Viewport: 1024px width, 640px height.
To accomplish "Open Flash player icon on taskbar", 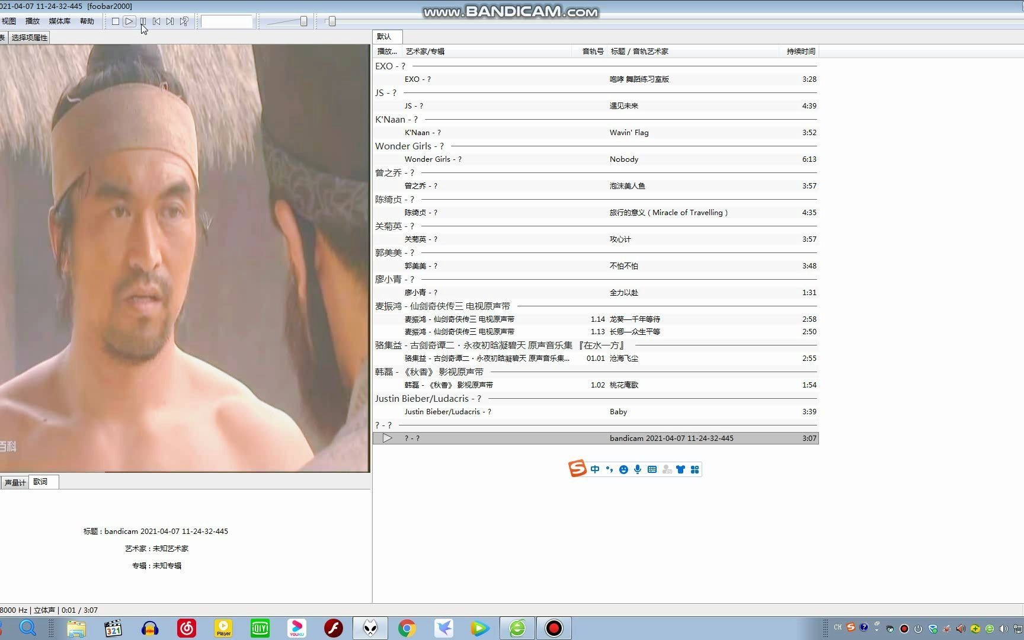I will (334, 628).
